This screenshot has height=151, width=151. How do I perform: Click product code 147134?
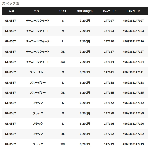click(109, 62)
